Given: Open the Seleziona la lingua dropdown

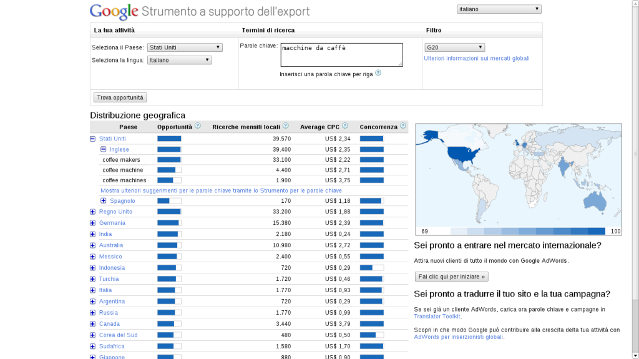Looking at the screenshot, I should tap(179, 60).
